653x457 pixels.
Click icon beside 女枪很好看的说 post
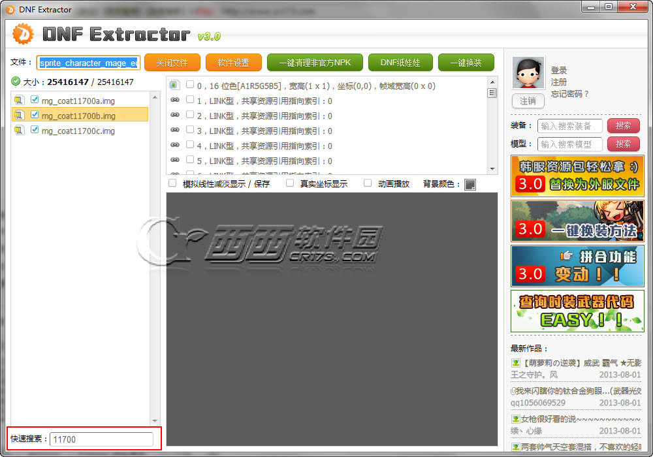coord(516,418)
